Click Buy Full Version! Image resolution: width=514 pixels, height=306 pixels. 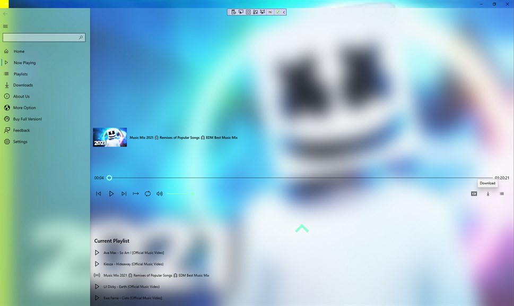[x=45, y=119]
